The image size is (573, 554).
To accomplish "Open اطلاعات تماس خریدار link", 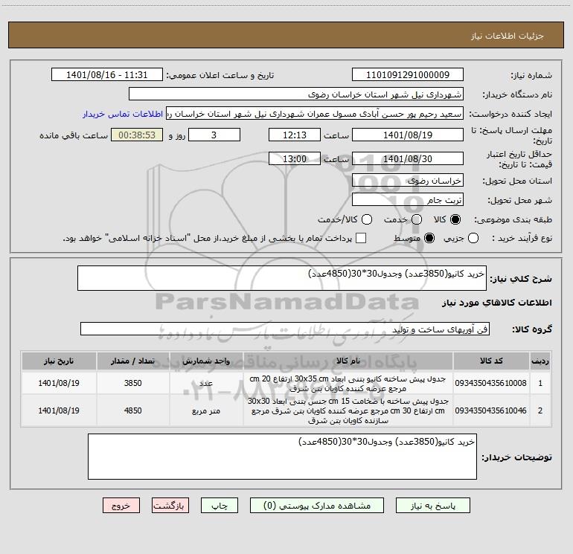I will coord(123,114).
